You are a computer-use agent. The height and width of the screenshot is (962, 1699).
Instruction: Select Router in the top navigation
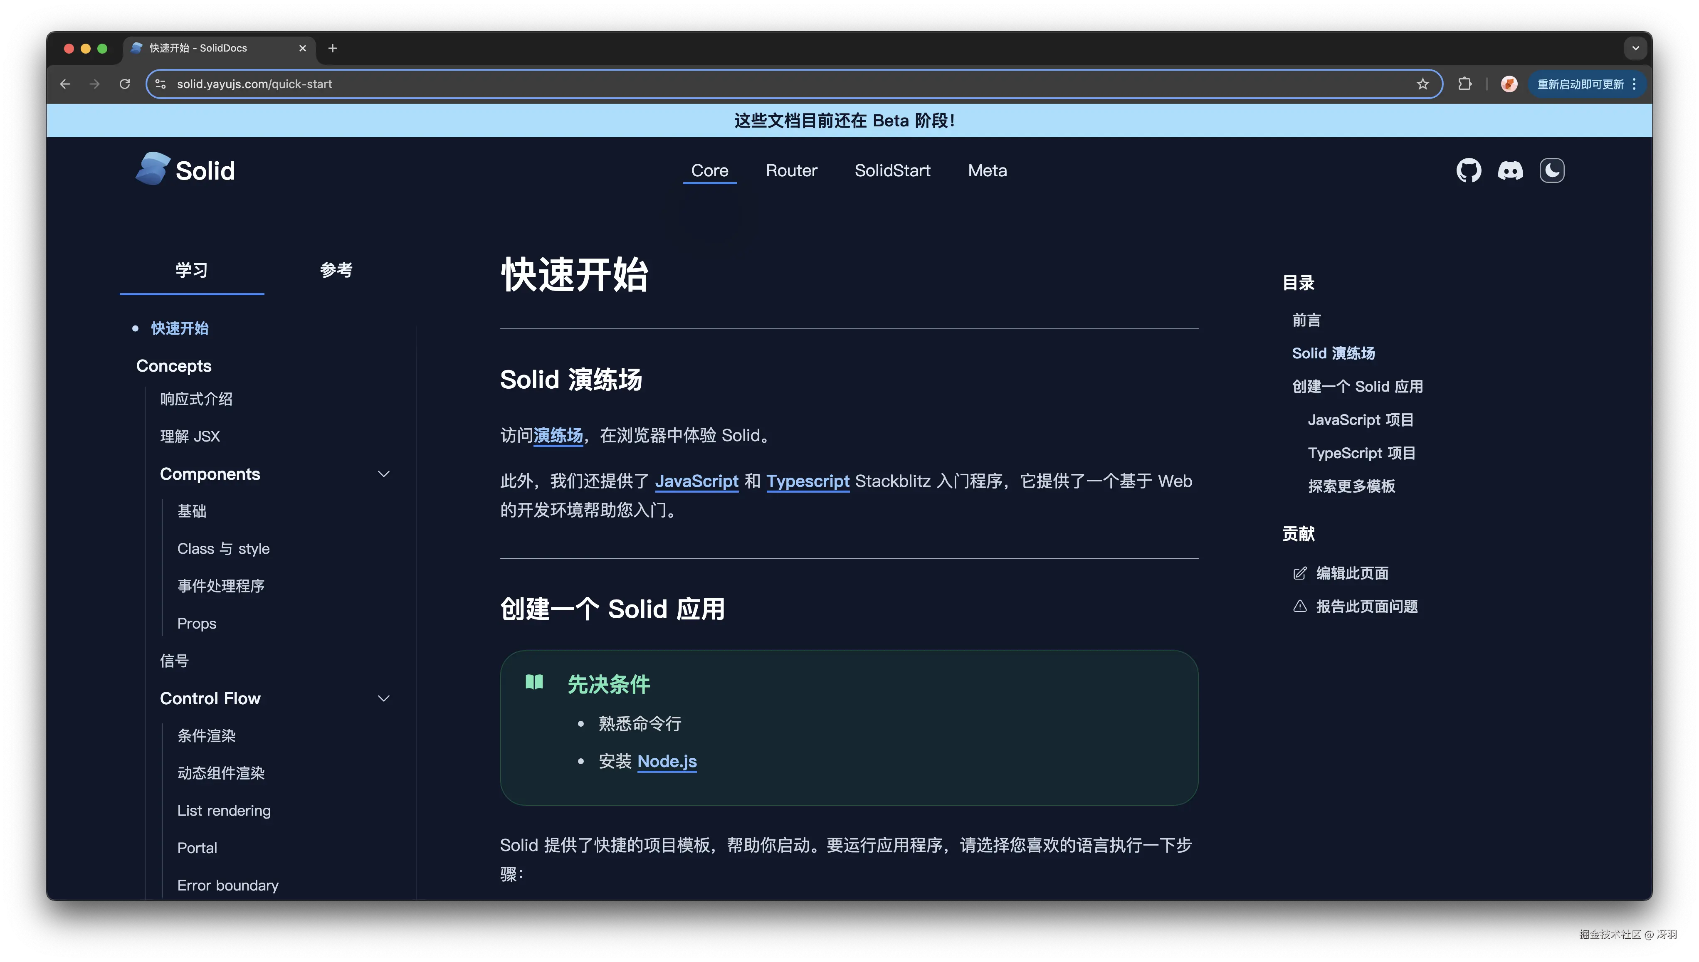(x=791, y=170)
